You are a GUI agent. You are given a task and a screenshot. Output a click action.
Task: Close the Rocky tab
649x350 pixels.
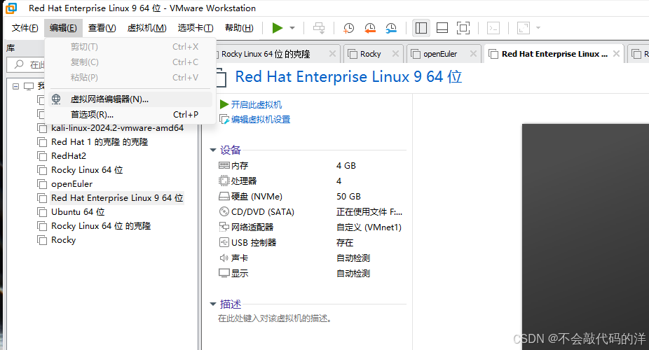point(395,54)
